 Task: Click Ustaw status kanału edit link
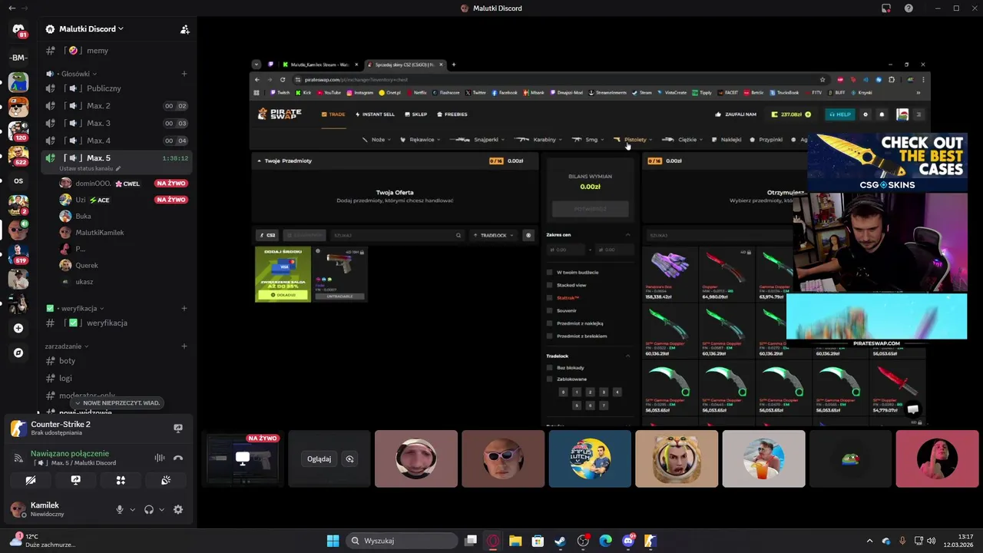pos(90,168)
